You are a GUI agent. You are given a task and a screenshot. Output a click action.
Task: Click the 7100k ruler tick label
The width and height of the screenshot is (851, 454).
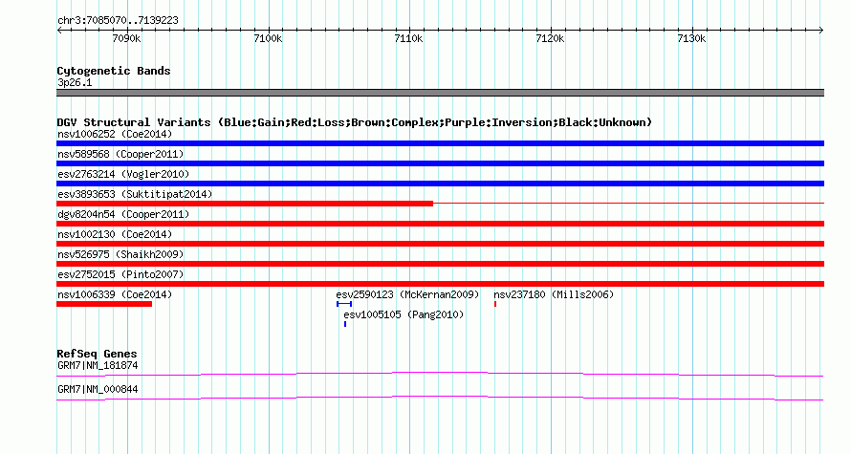point(268,38)
